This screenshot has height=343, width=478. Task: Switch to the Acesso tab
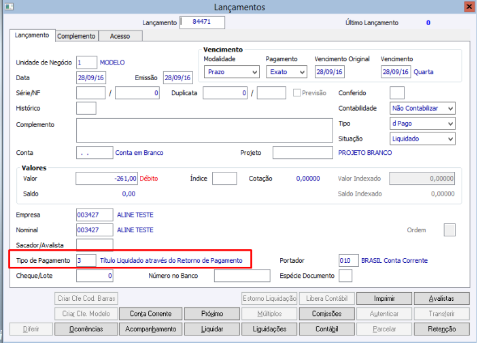(120, 36)
